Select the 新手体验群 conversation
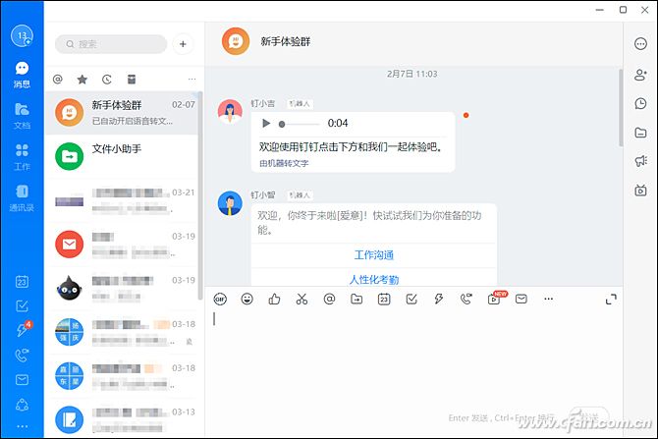The width and height of the screenshot is (658, 439). pyautogui.click(x=122, y=113)
